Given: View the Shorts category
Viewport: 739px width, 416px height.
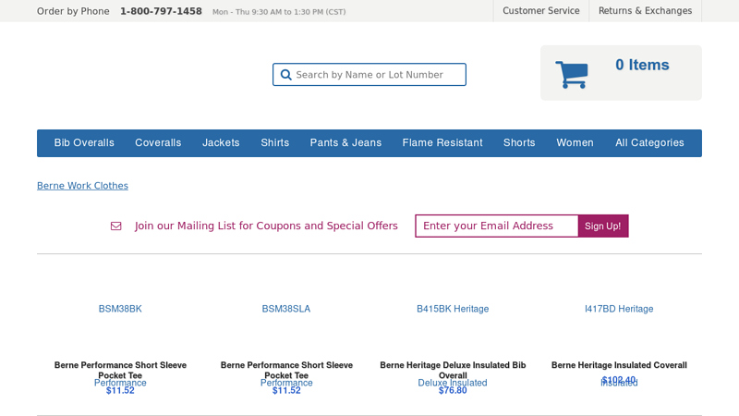Looking at the screenshot, I should pyautogui.click(x=519, y=143).
